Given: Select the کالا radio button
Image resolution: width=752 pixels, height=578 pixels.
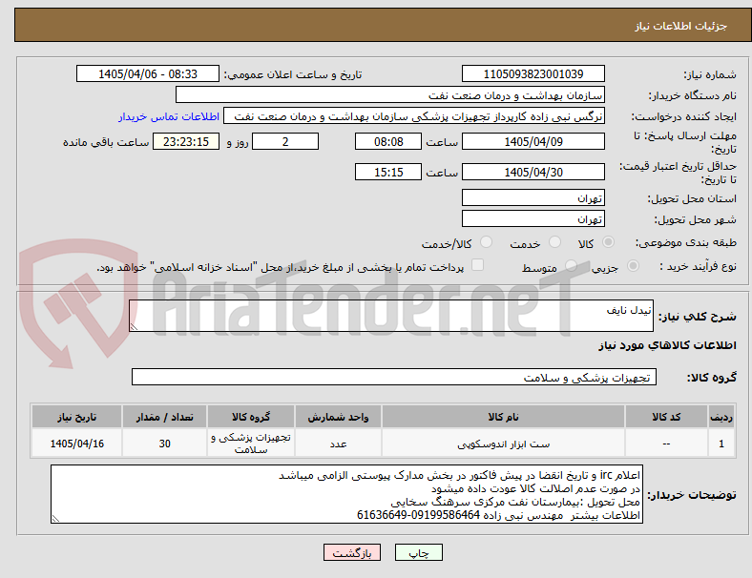Looking at the screenshot, I should point(608,242).
